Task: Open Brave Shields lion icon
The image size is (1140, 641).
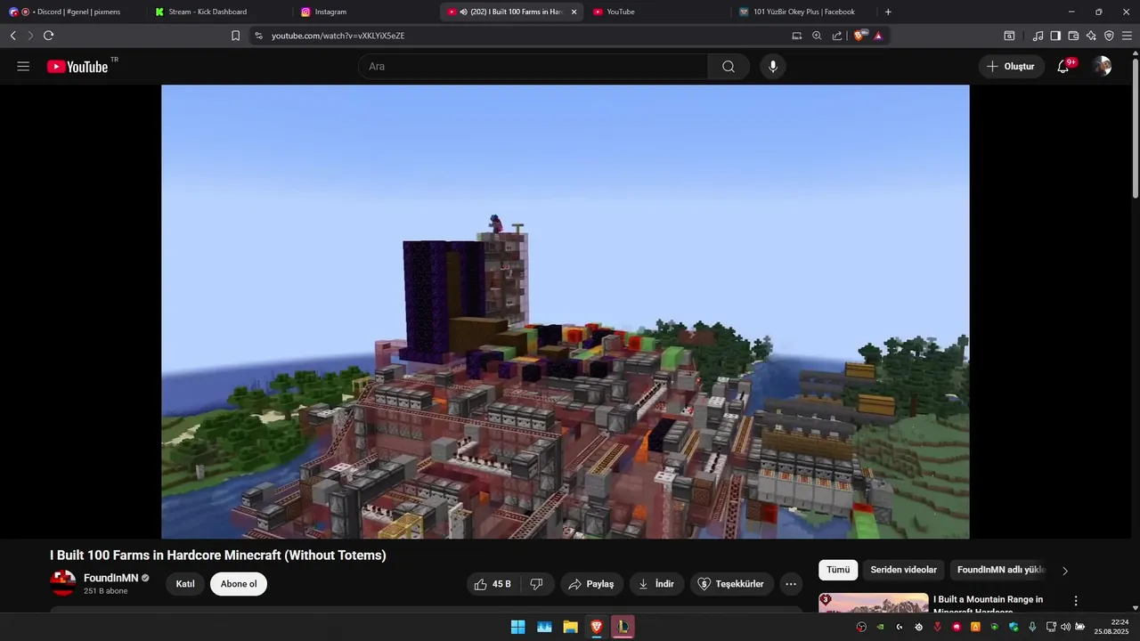Action: click(859, 36)
